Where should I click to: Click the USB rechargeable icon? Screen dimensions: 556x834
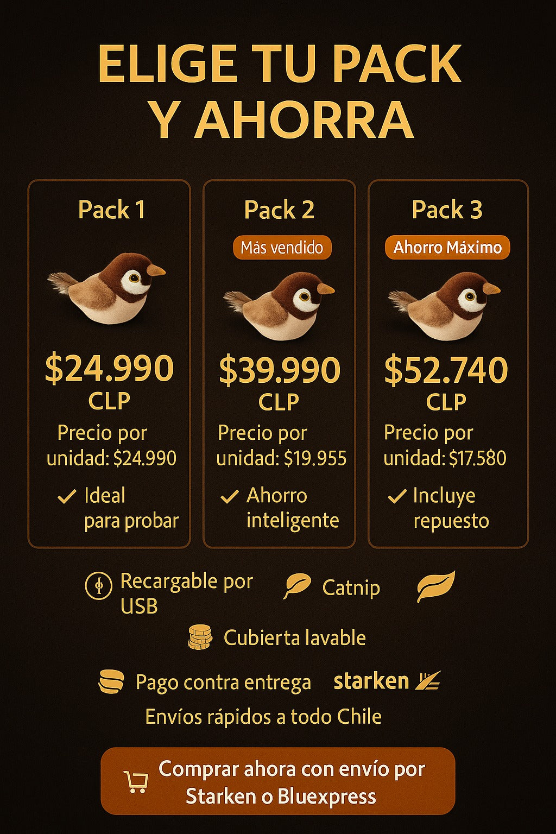point(99,586)
